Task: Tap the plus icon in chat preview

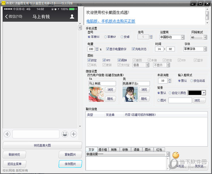Action: click(73, 134)
